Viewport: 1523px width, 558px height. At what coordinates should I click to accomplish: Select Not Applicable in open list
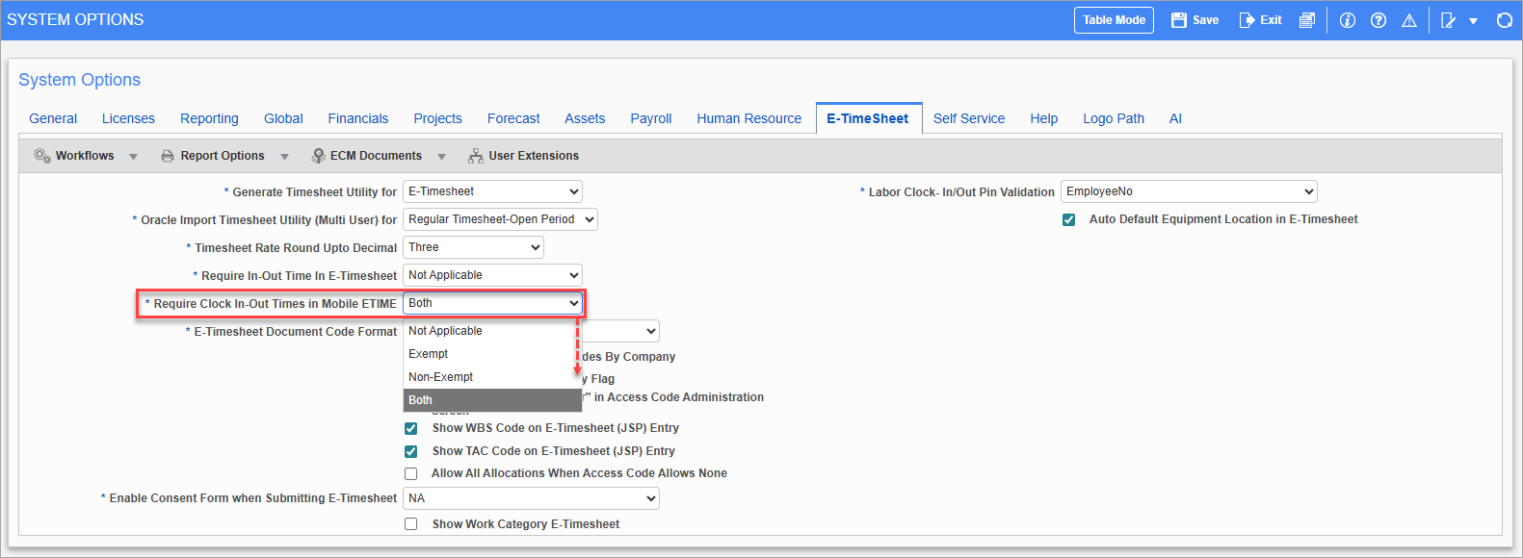tap(492, 331)
